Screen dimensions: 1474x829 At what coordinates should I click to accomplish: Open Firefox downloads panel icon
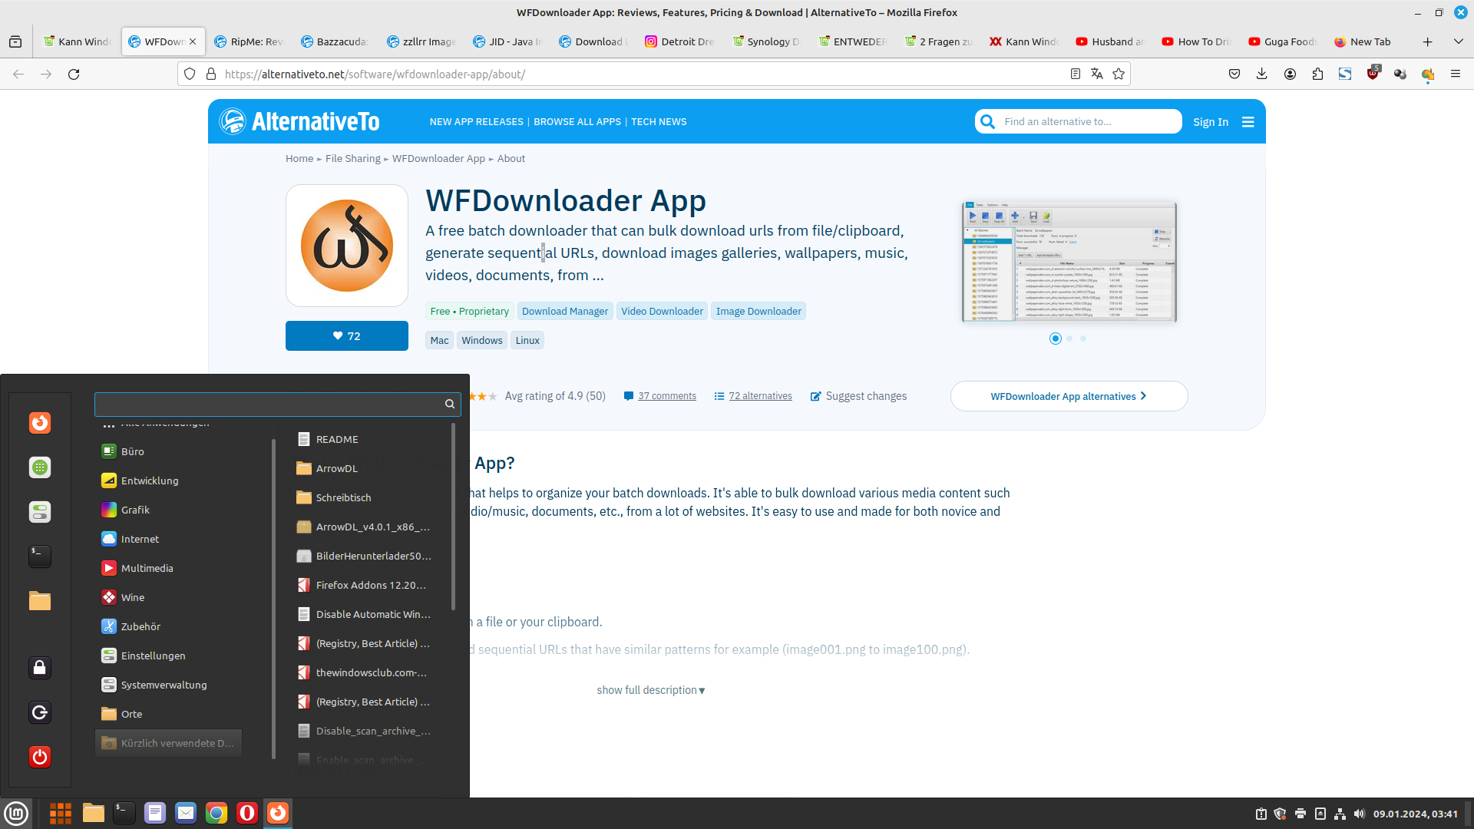pos(1261,74)
